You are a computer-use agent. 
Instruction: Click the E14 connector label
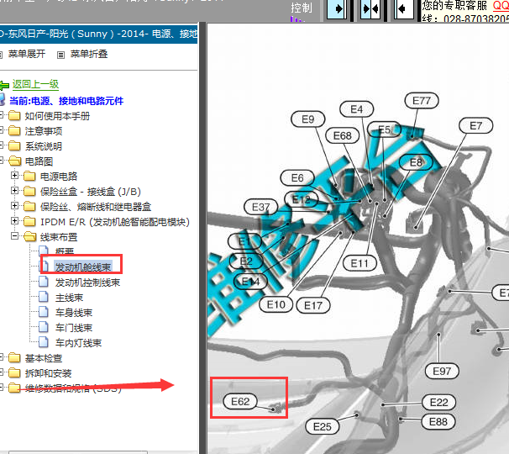(250, 282)
